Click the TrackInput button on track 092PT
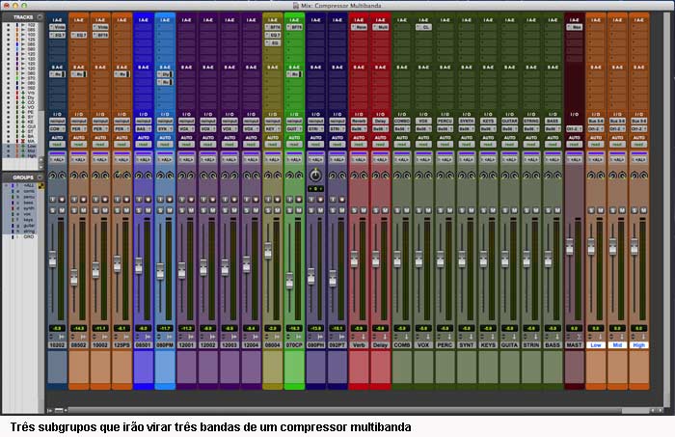Viewport: 675px width, 437px height. [333, 200]
